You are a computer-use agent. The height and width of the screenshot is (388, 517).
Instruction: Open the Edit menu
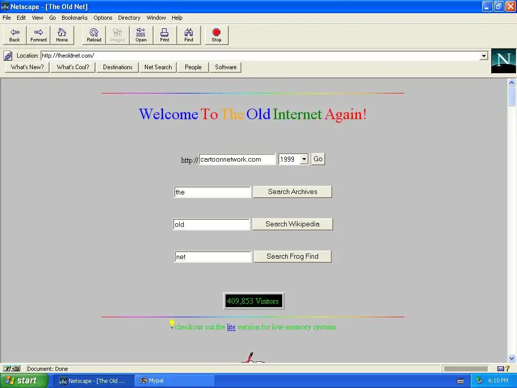(21, 18)
